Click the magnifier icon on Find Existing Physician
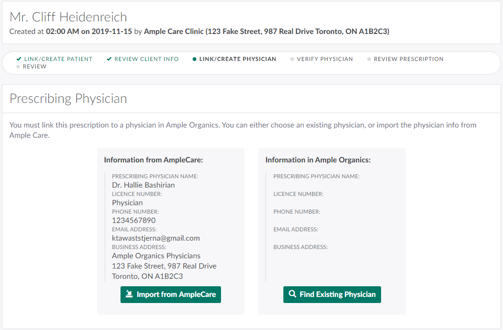Screen dimensions: 503x330 tap(292, 294)
